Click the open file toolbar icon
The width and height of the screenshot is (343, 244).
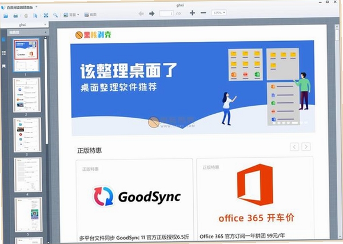pyautogui.click(x=6, y=15)
